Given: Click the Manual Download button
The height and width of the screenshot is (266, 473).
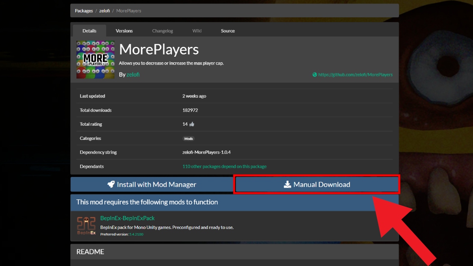Looking at the screenshot, I should (x=317, y=184).
